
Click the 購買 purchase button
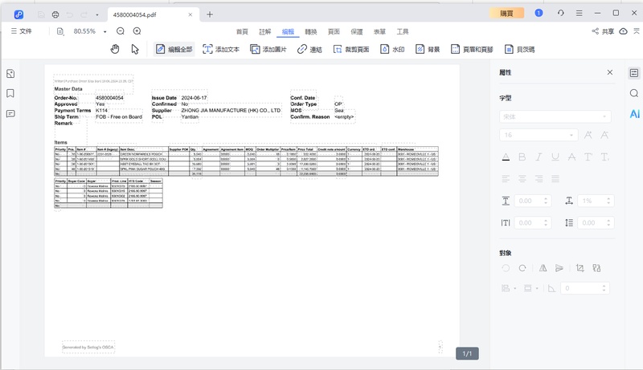point(507,14)
